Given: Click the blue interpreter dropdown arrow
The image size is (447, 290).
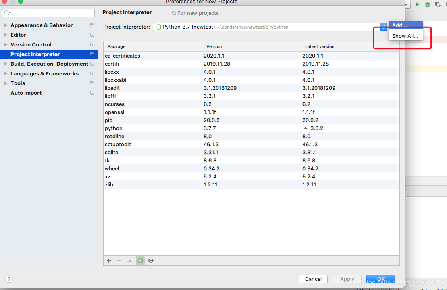Looking at the screenshot, I should (383, 27).
